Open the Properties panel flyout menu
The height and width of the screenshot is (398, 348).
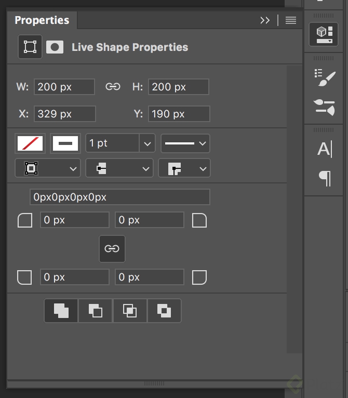pyautogui.click(x=291, y=20)
